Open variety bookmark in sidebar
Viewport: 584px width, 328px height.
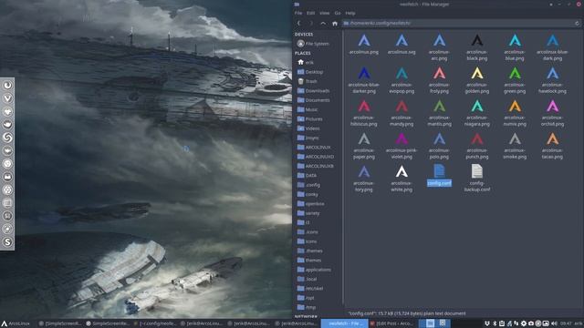pos(308,213)
